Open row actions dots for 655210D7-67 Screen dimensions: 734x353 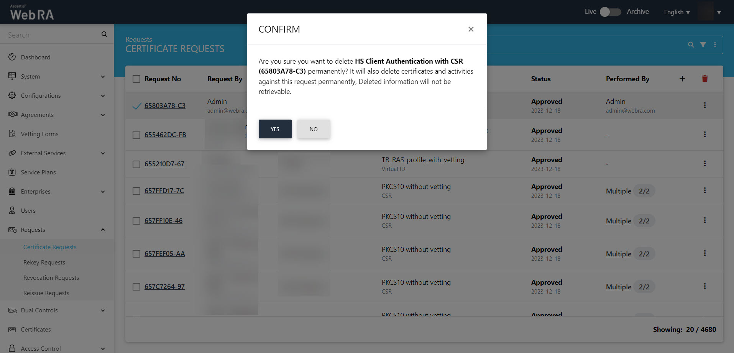click(704, 163)
